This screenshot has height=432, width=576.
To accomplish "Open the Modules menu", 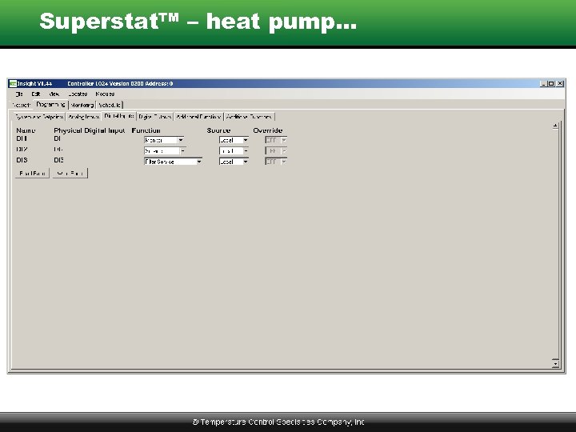I will pyautogui.click(x=105, y=94).
